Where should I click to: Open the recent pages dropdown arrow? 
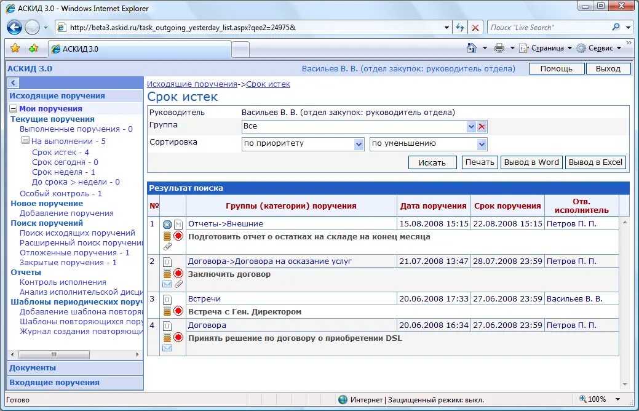click(46, 28)
